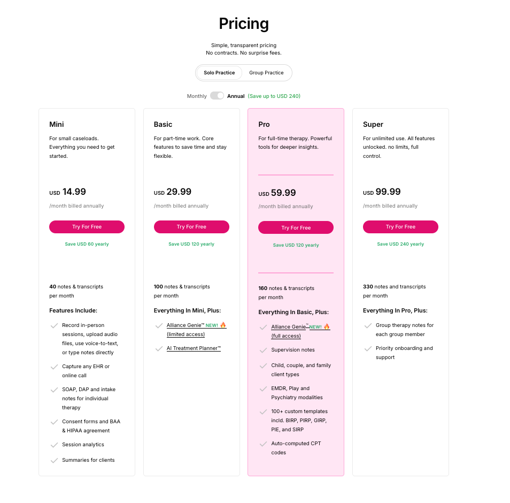The height and width of the screenshot is (503, 510).
Task: Click checkmark icon next to Session analytics
Action: 54,445
